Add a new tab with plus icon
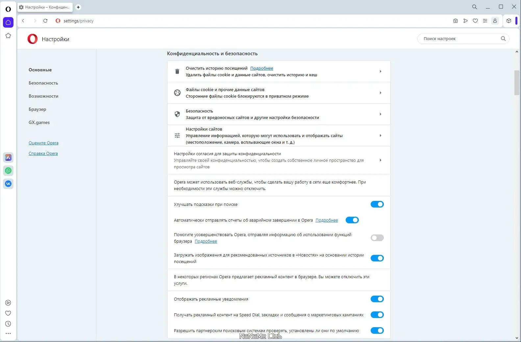This screenshot has height=342, width=521. [x=78, y=7]
